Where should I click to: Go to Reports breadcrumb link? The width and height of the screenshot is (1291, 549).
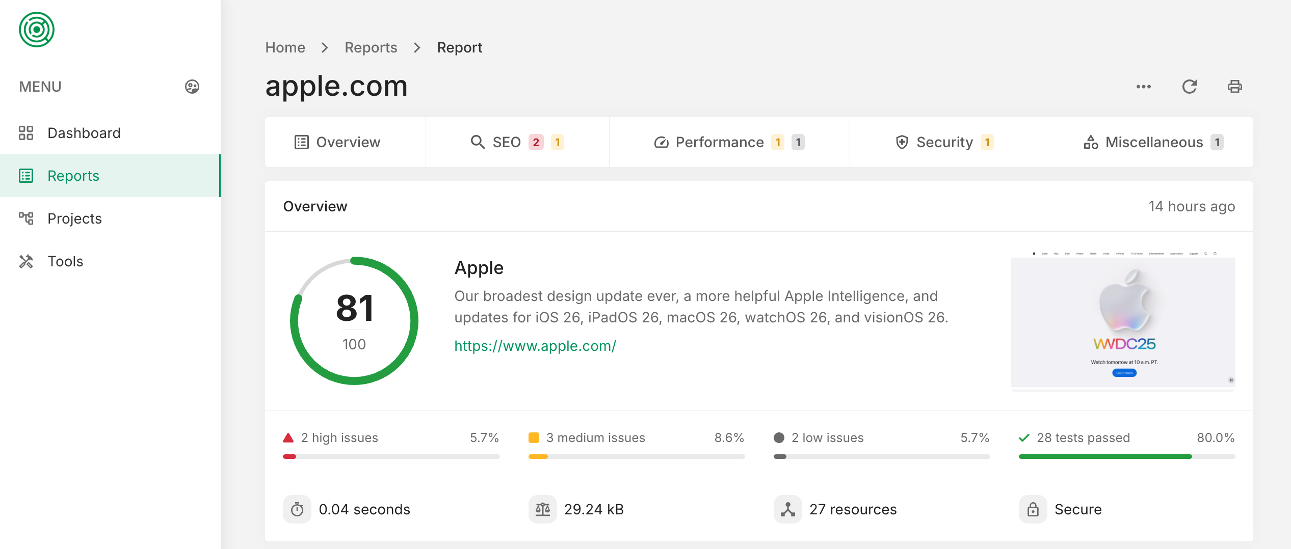371,47
